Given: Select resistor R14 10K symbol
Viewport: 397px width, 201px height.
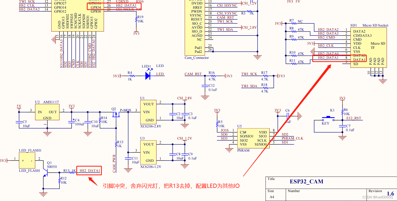Looking at the screenshot, I should point(100,120).
